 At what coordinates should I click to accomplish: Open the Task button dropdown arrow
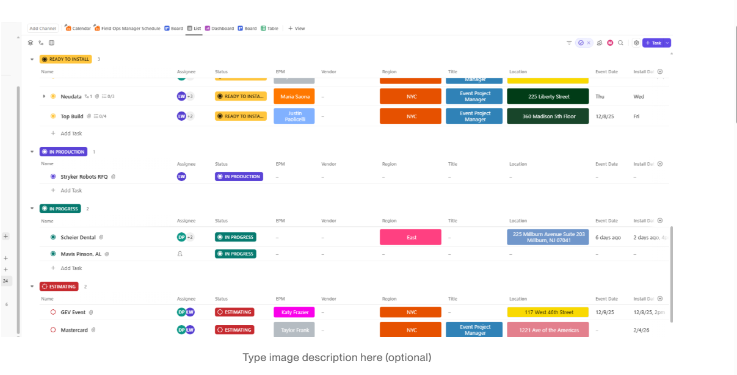[667, 43]
